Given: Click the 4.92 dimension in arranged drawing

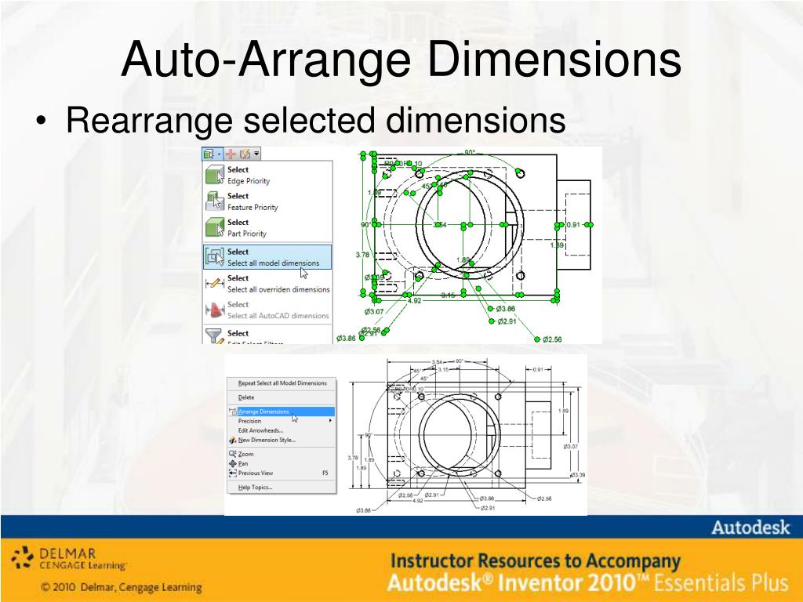Looking at the screenshot, I should pos(419,501).
